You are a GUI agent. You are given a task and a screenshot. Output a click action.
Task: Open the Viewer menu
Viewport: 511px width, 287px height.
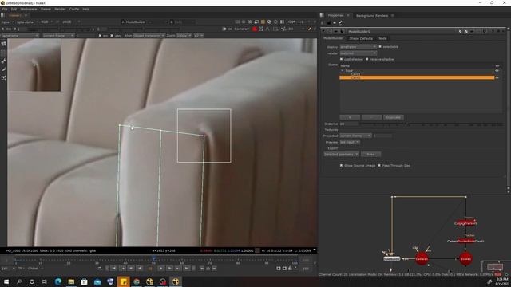coord(46,9)
